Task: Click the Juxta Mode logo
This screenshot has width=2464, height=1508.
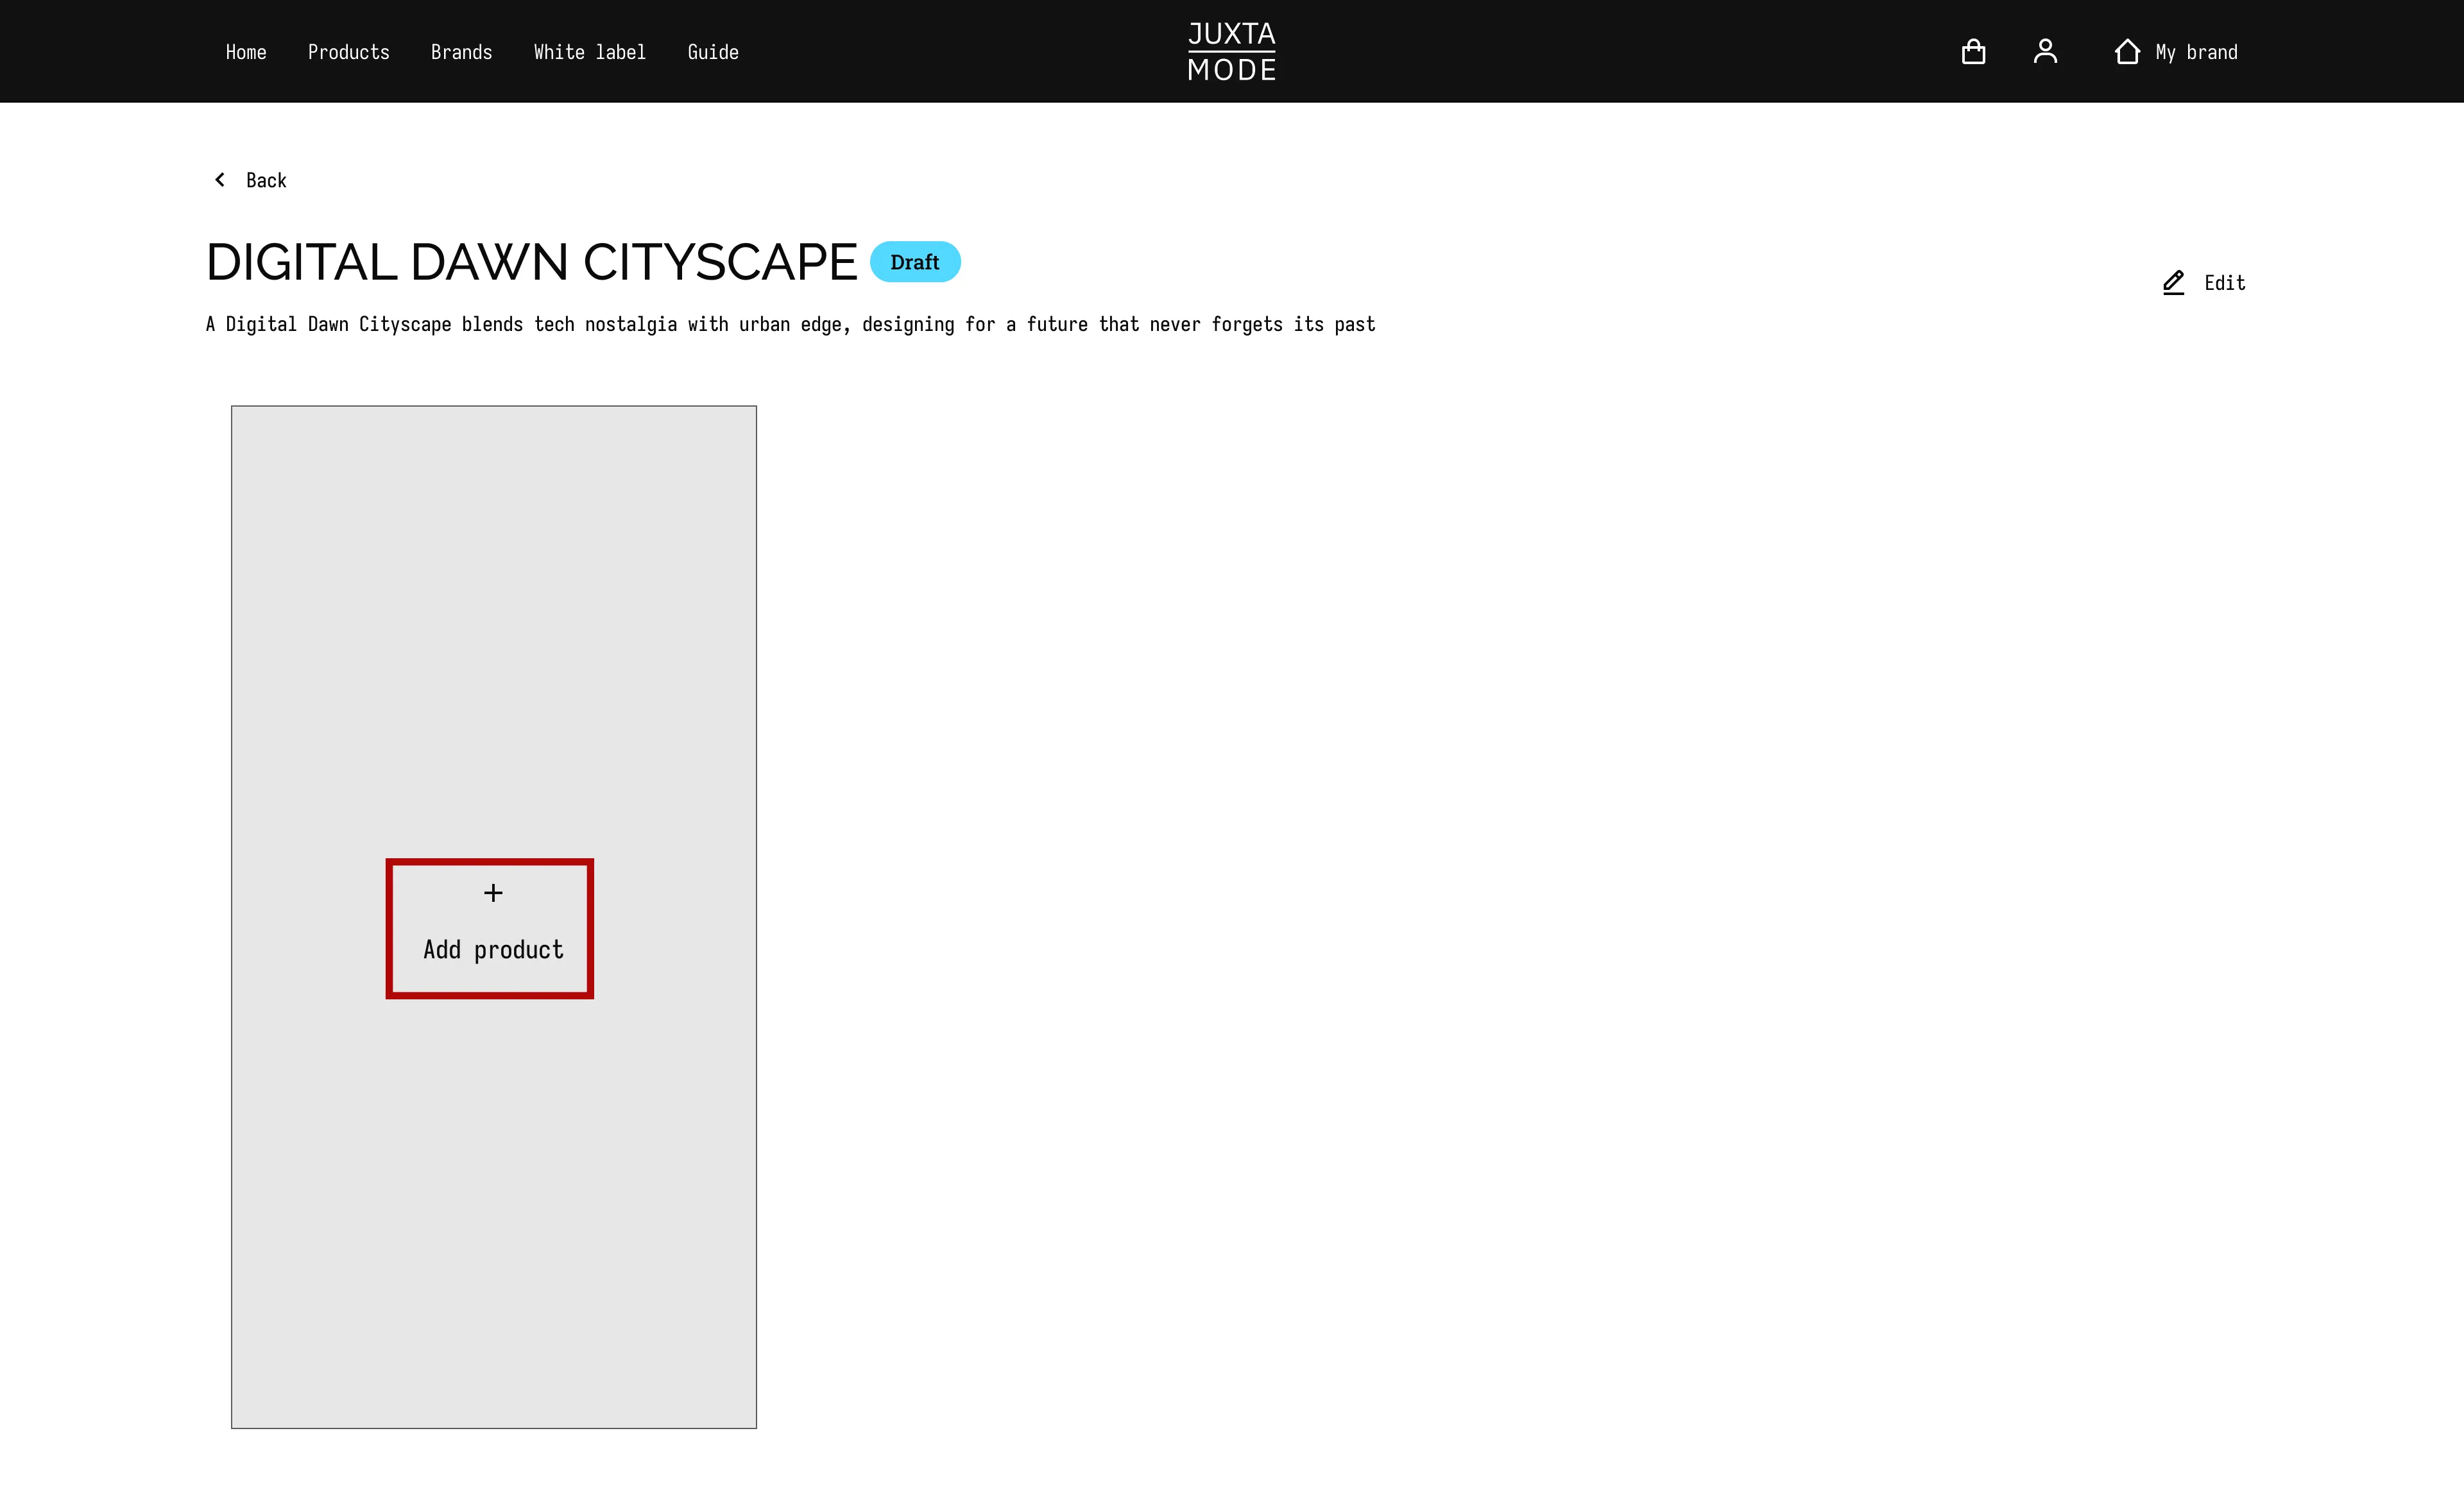Action: click(x=1231, y=51)
